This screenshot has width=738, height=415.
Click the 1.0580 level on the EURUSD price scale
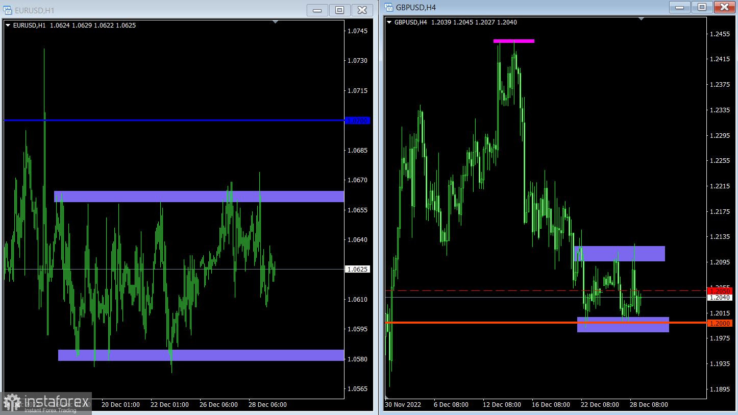click(x=357, y=359)
